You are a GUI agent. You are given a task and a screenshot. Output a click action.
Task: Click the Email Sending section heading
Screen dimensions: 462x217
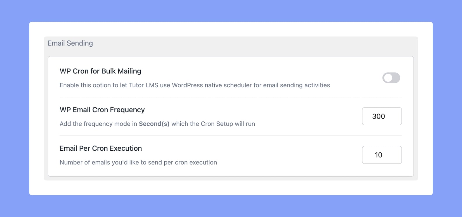pos(70,43)
